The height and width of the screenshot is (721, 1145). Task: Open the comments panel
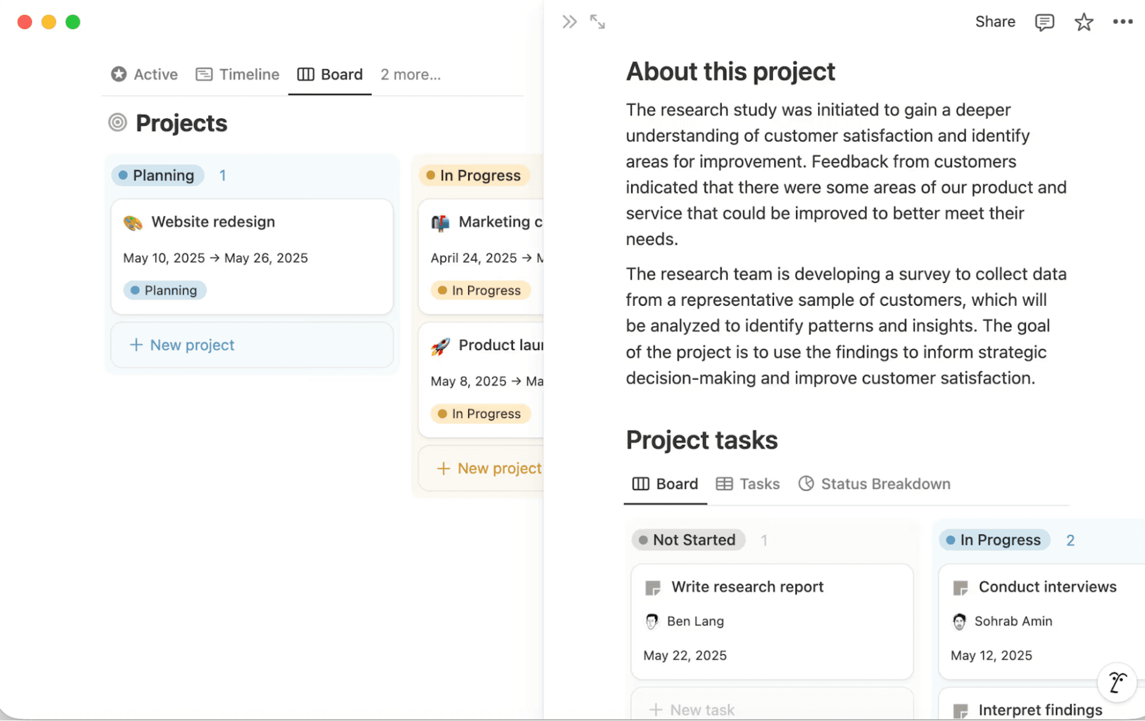(x=1044, y=22)
